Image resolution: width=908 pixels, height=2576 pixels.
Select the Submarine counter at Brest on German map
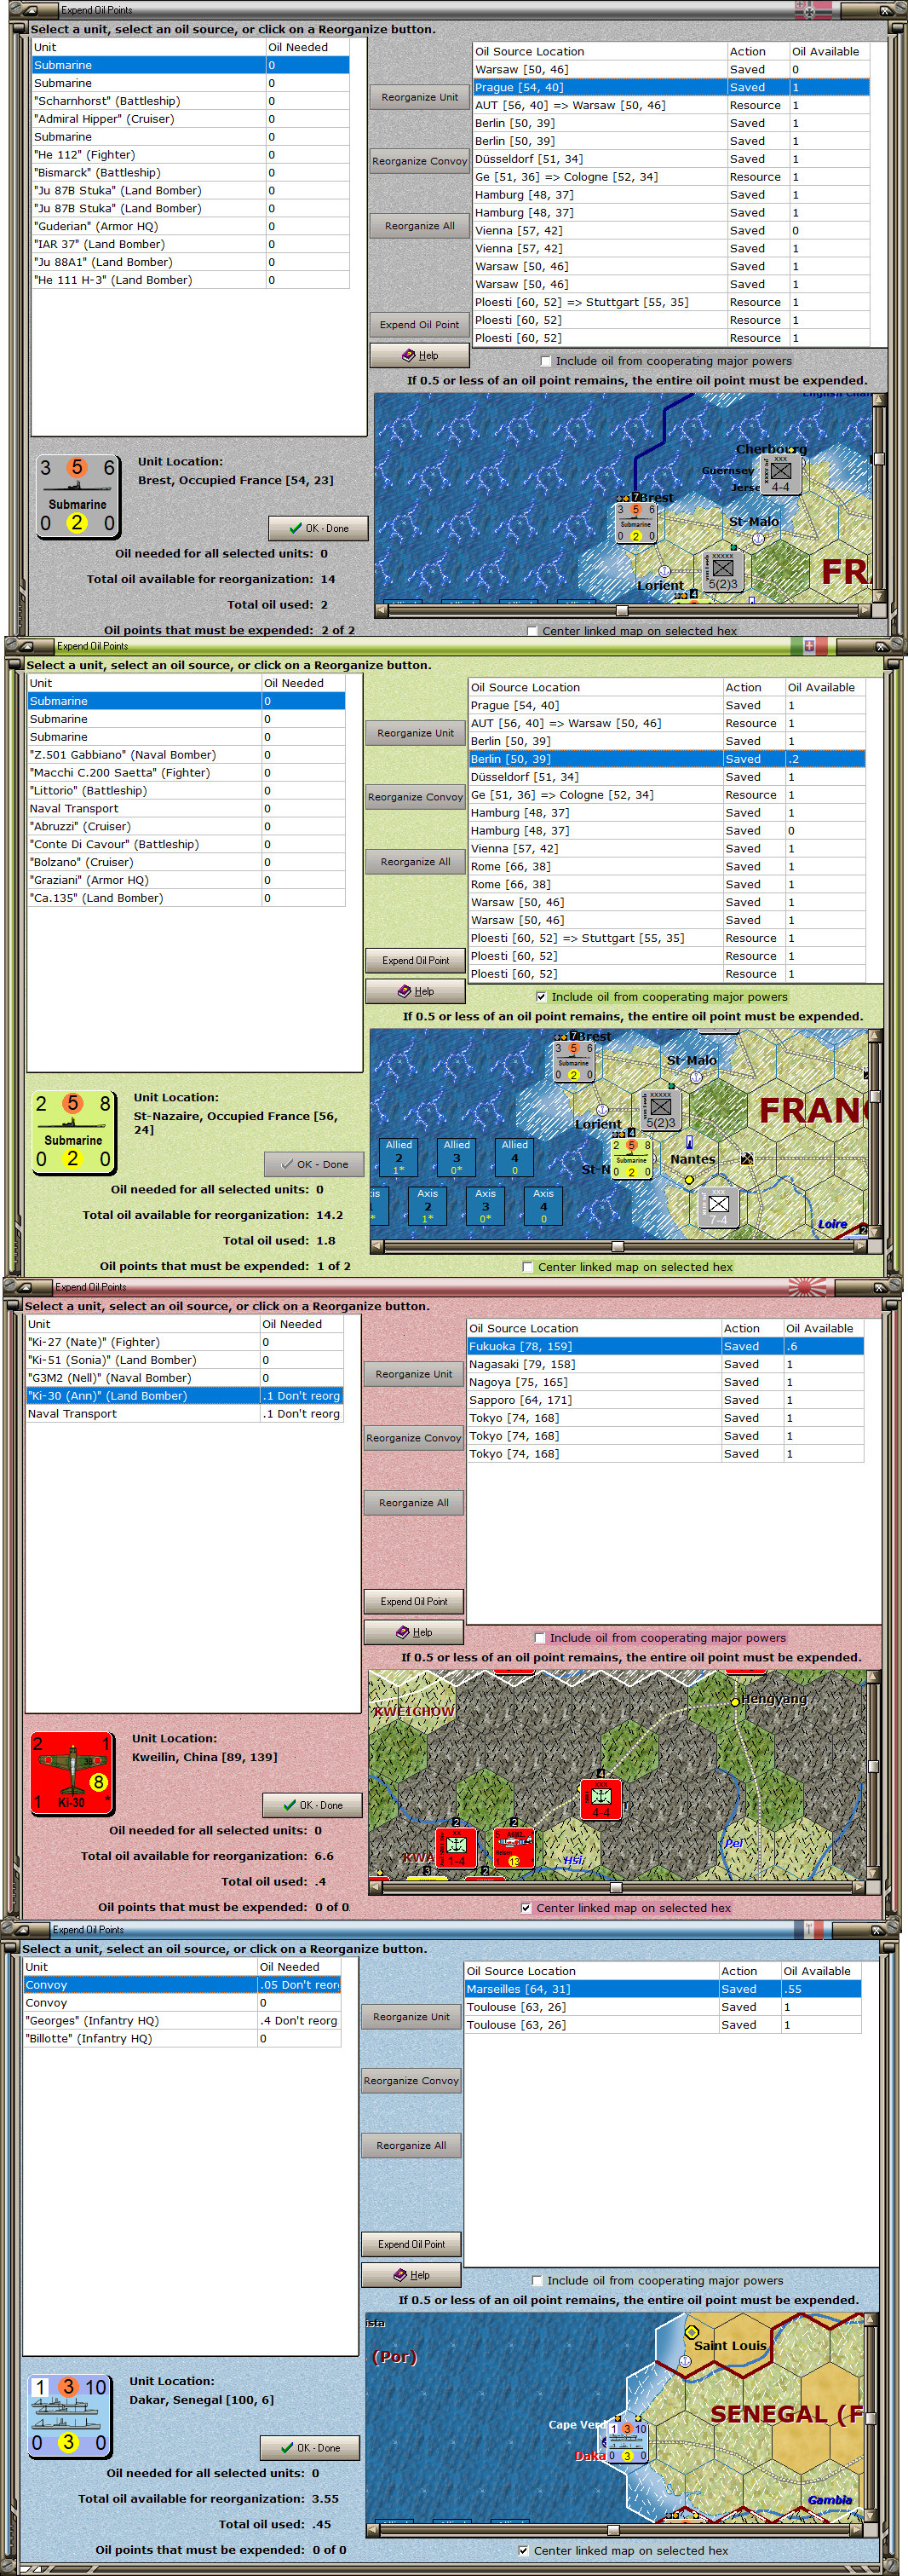coord(635,523)
